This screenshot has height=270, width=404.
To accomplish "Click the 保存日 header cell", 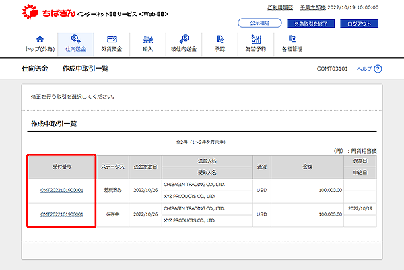I will tap(360, 161).
